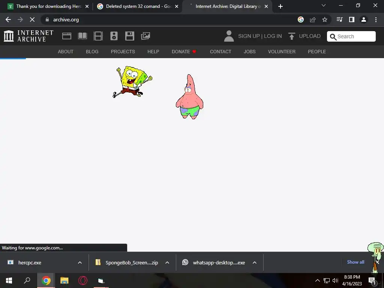This screenshot has height=288, width=384.
Task: Click the Google icon in address bar
Action: 301,19
